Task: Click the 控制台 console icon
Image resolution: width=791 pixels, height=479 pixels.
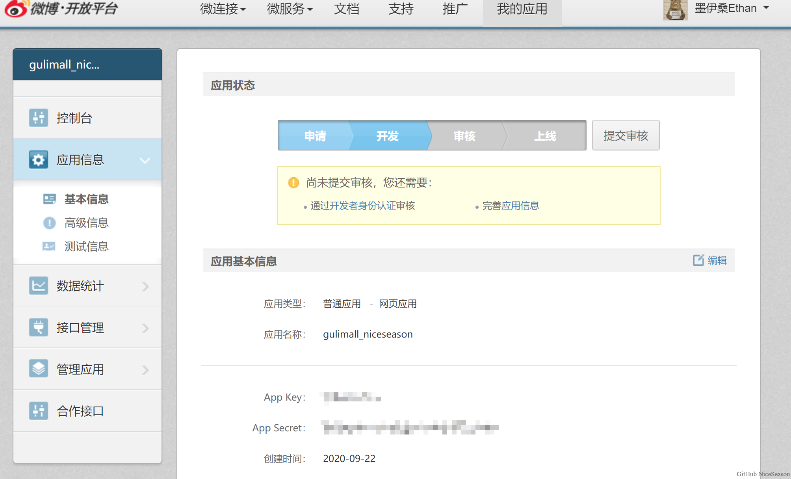Action: pos(39,118)
